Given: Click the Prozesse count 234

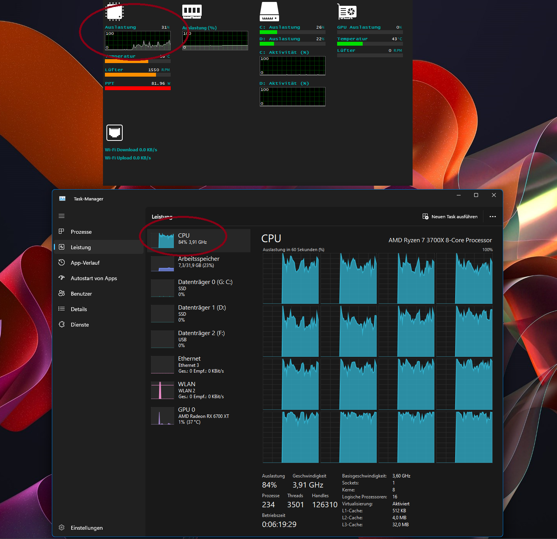Looking at the screenshot, I should [x=268, y=505].
